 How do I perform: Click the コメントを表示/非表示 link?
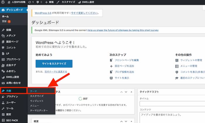point(193,72)
